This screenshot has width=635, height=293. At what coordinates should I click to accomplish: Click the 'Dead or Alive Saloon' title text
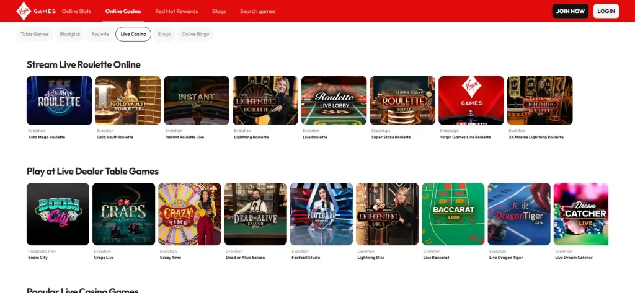(x=246, y=258)
